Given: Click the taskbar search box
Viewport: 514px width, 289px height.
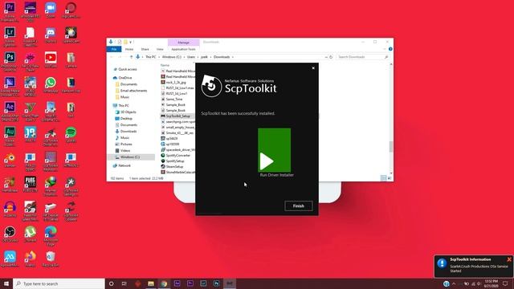Looking at the screenshot, I should pos(59,283).
